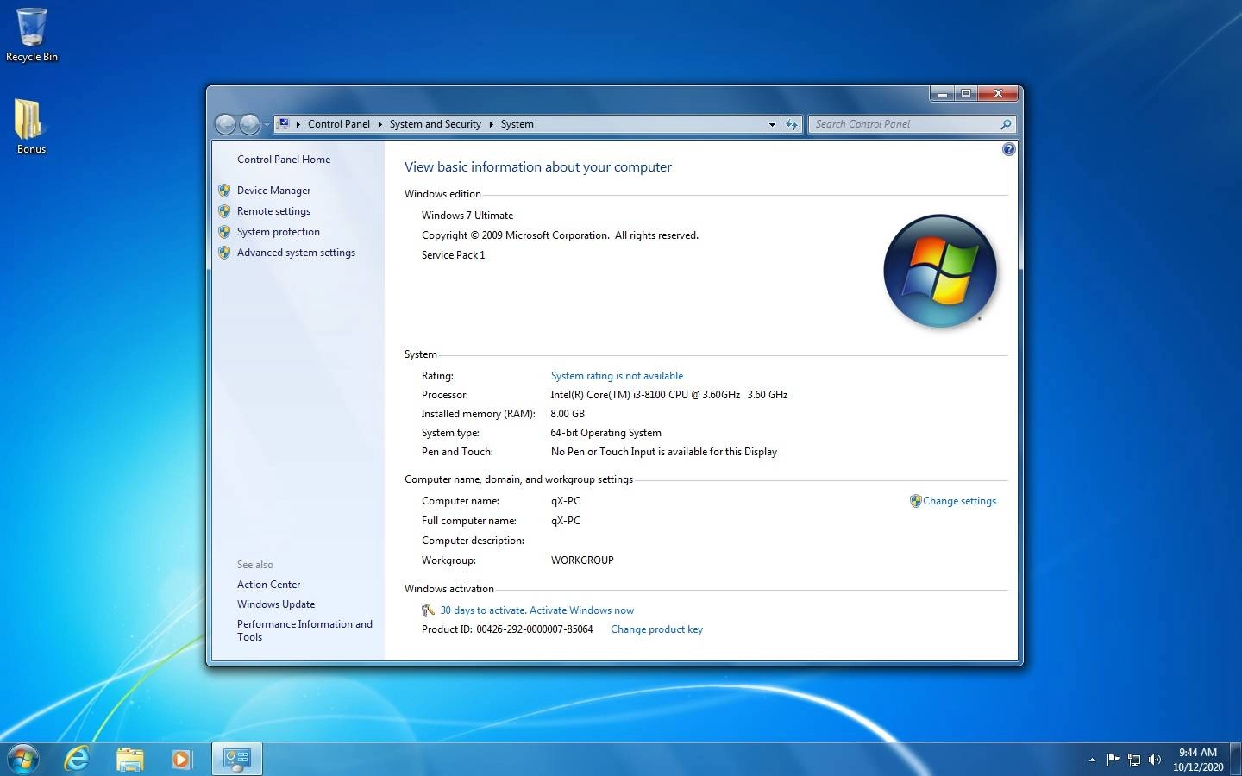Screen dimensions: 1242x776
Task: Go to Control Panel breadcrumb
Action: pos(338,124)
